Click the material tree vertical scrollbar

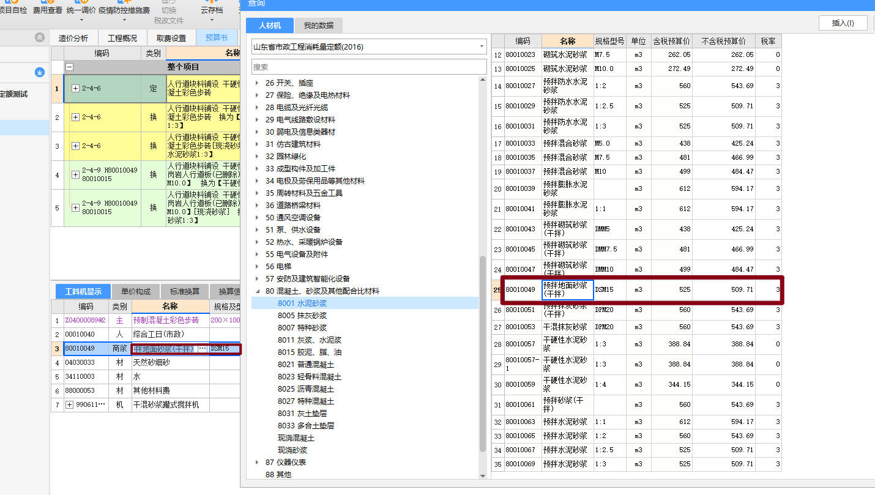click(x=483, y=354)
